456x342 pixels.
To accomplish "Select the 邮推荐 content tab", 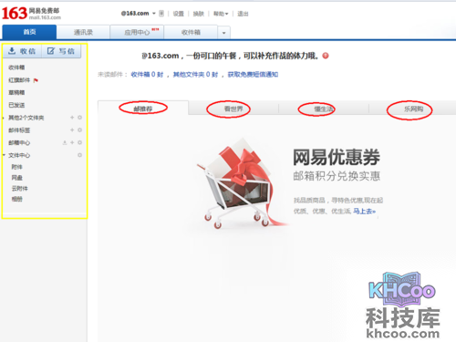I will tap(143, 109).
